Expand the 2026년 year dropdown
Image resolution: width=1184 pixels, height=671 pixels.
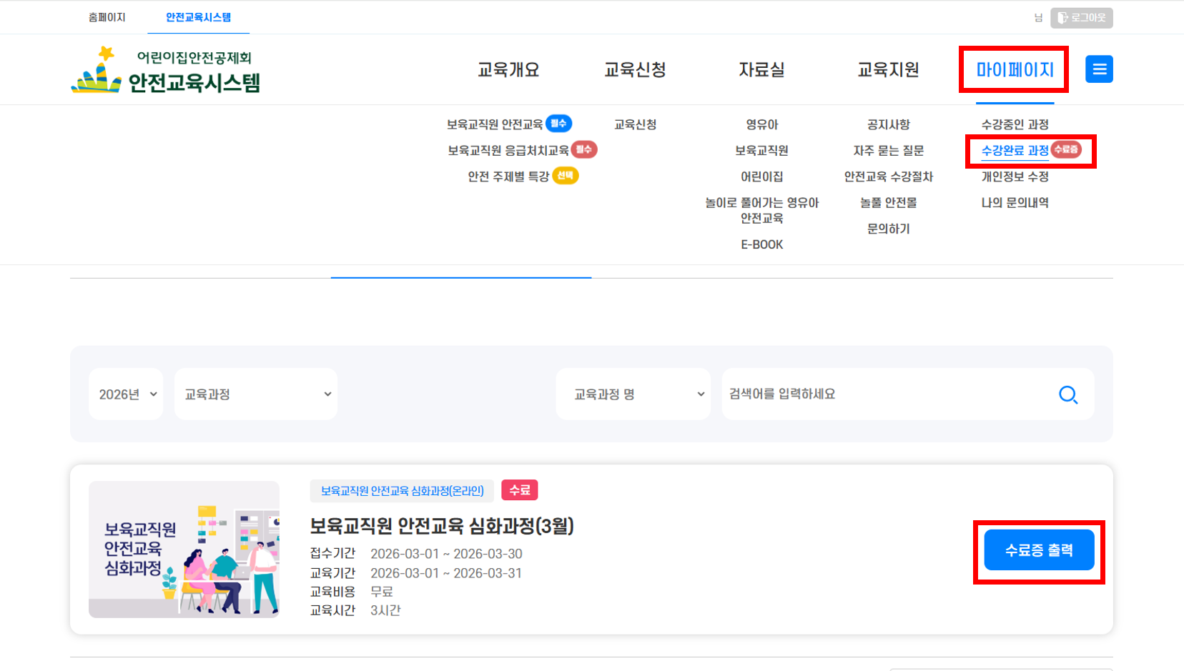127,394
